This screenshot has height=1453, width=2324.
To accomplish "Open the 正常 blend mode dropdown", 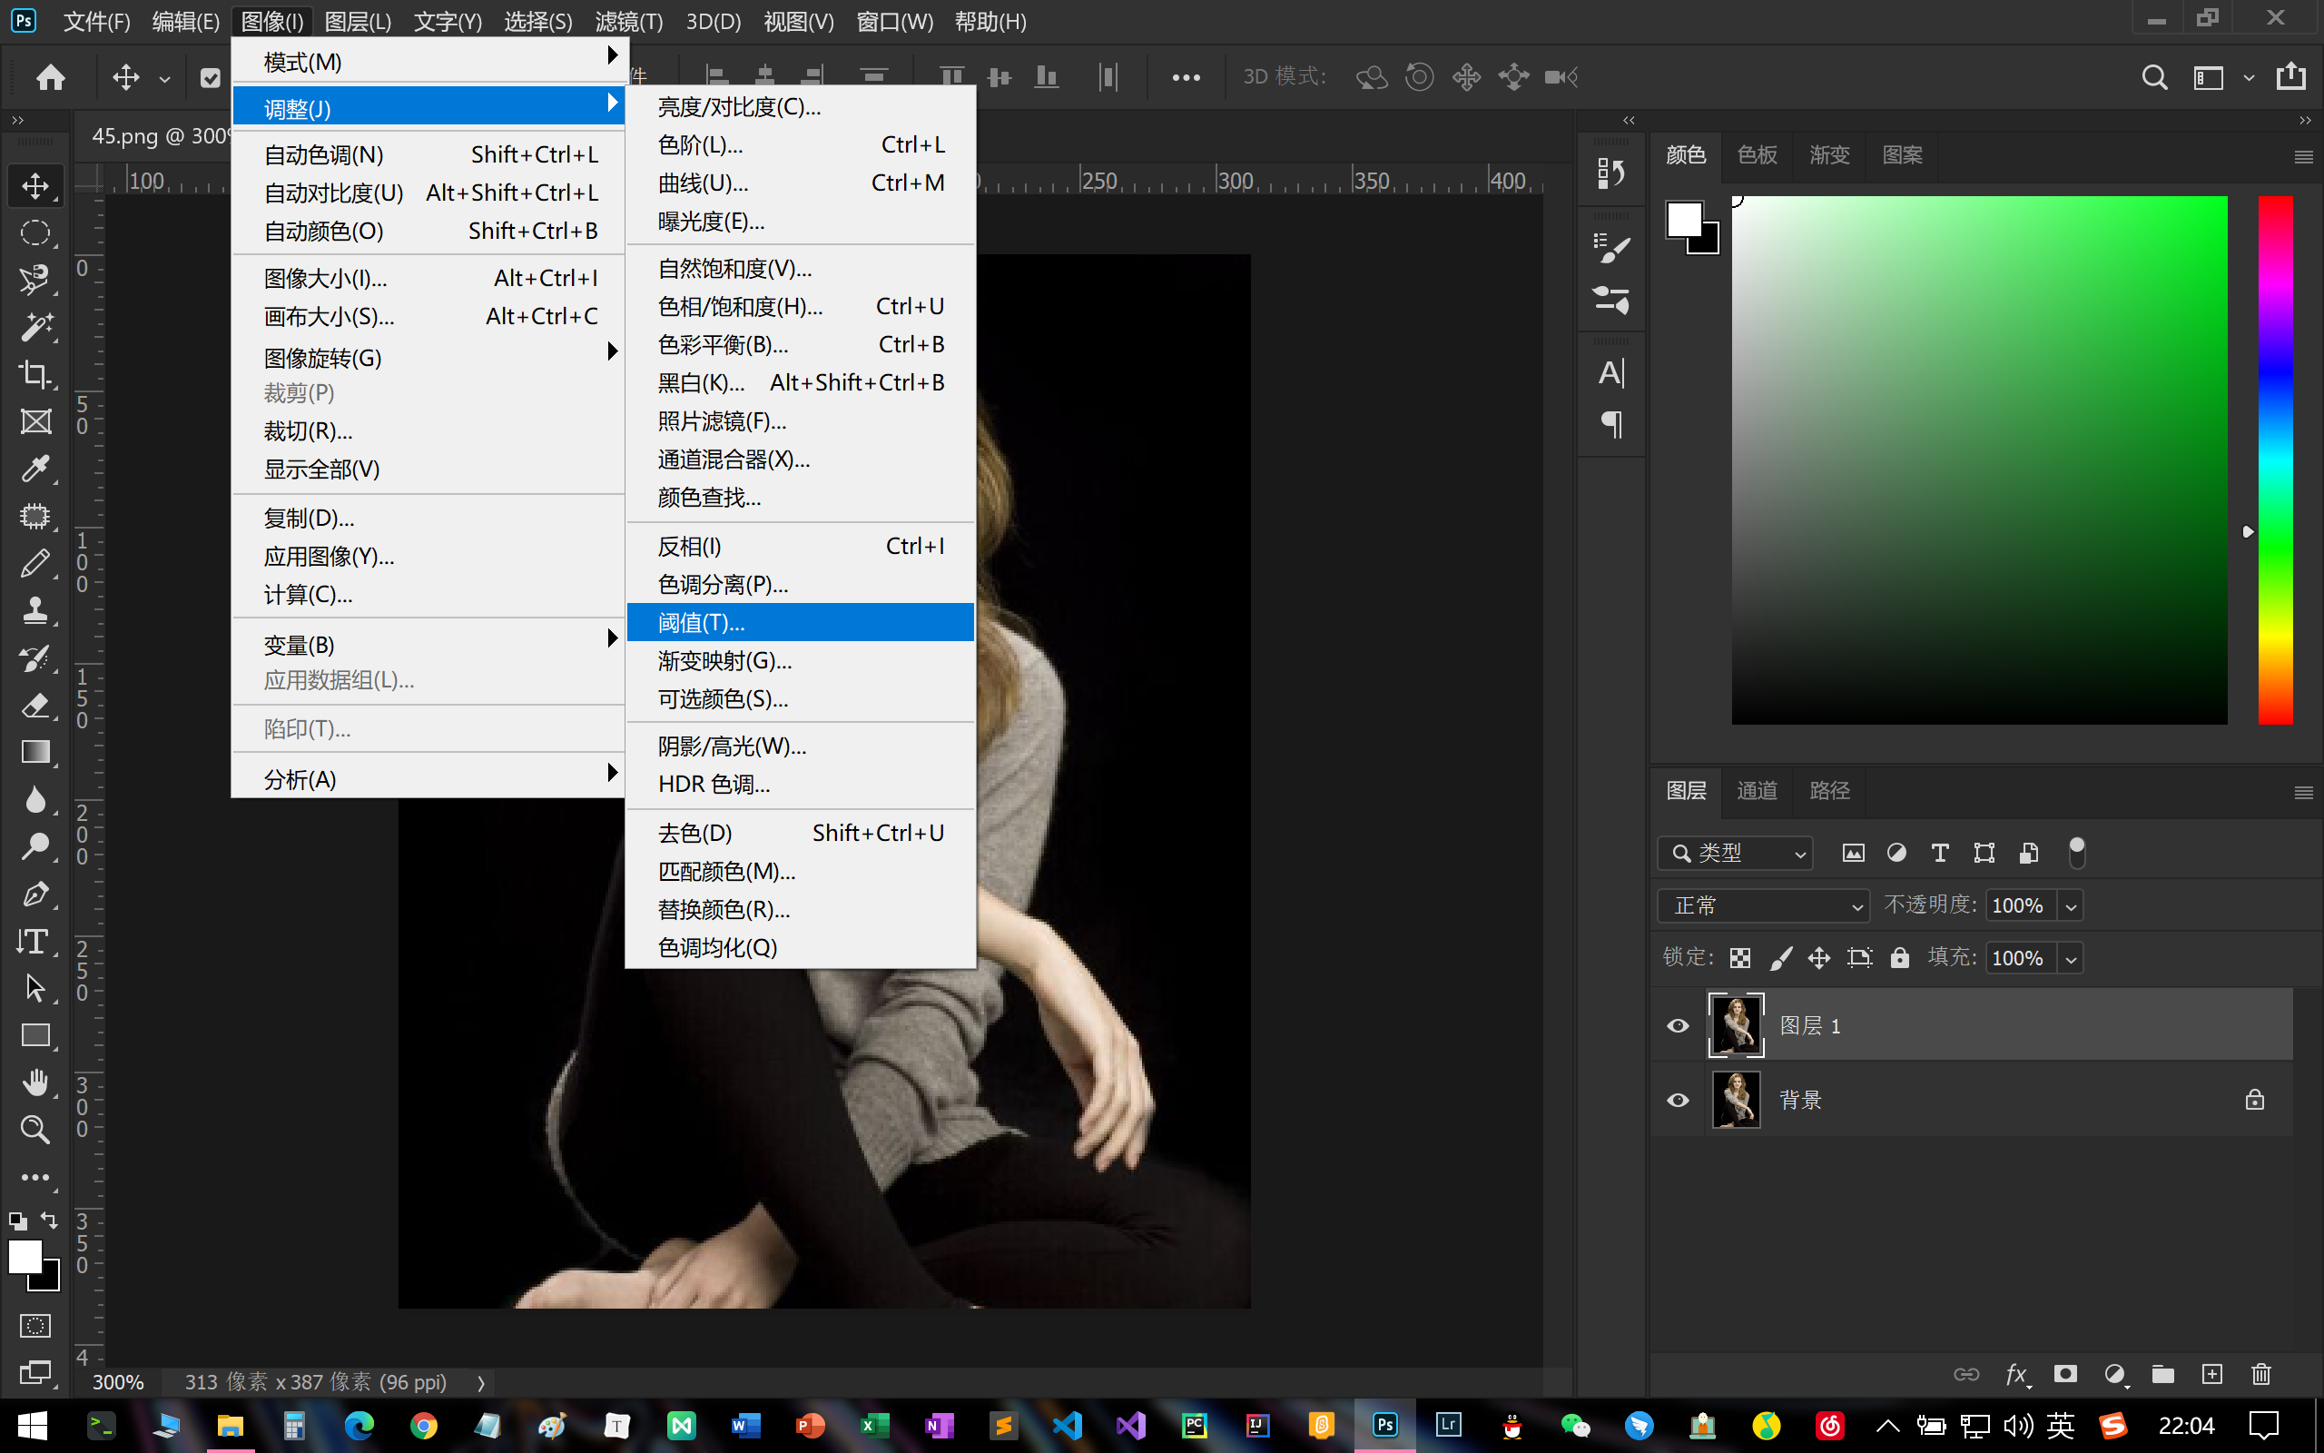I will pyautogui.click(x=1763, y=905).
